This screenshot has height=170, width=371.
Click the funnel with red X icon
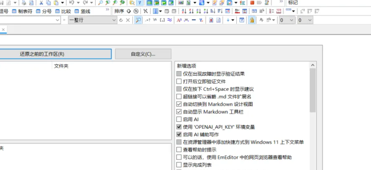[x=201, y=20]
